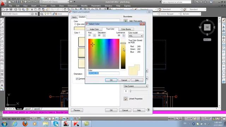226x127 pixels.
Task: Click the Inherit Properties icon
Action: [126, 99]
